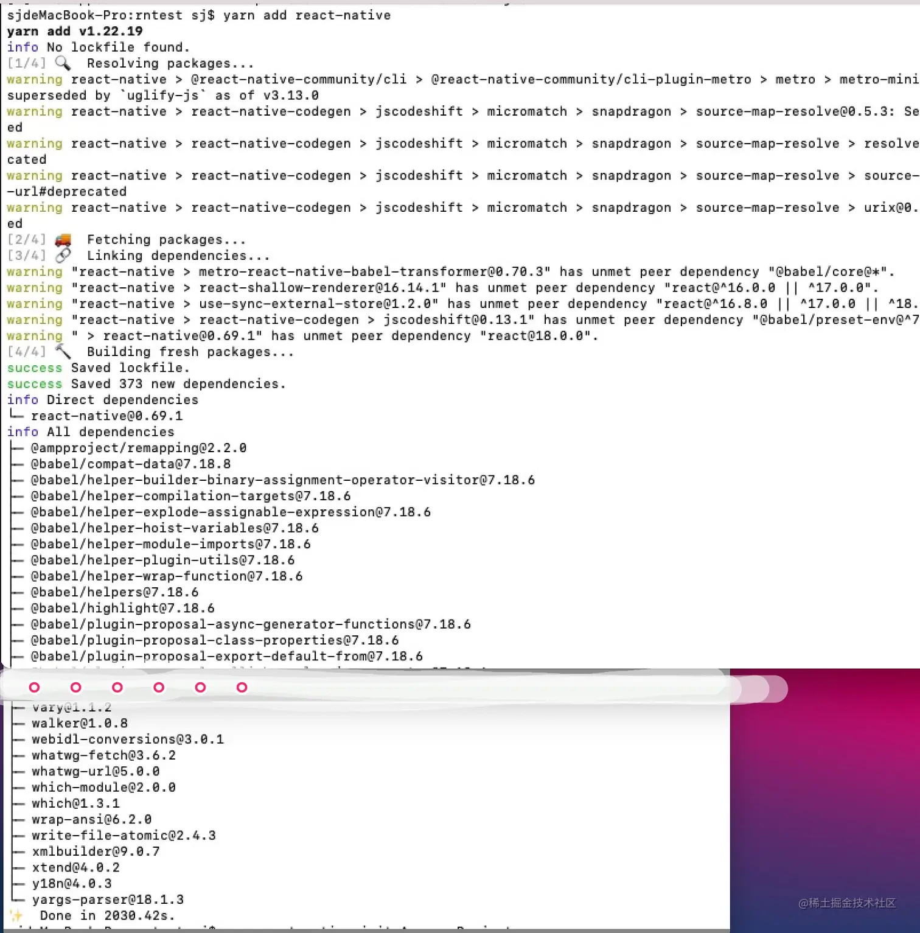920x933 pixels.
Task: Select the 'Fetching packages...' step text
Action: 167,240
